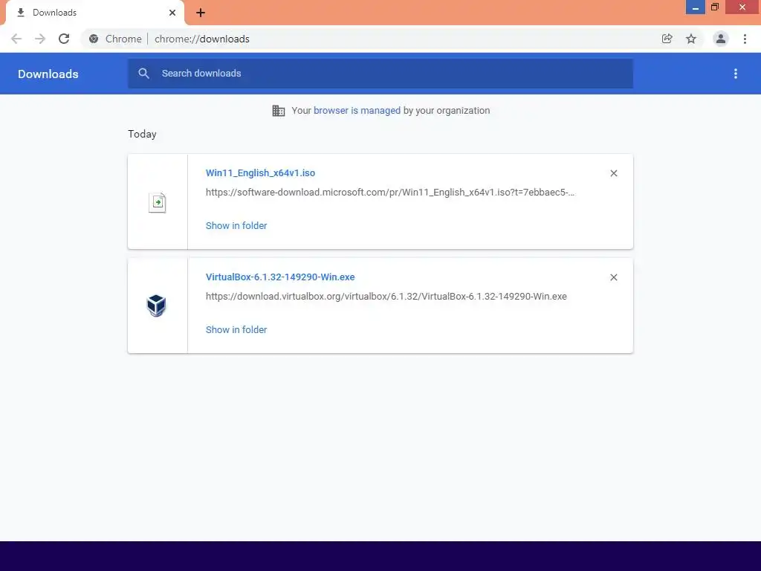Click the VirtualBox cube file icon

[156, 306]
